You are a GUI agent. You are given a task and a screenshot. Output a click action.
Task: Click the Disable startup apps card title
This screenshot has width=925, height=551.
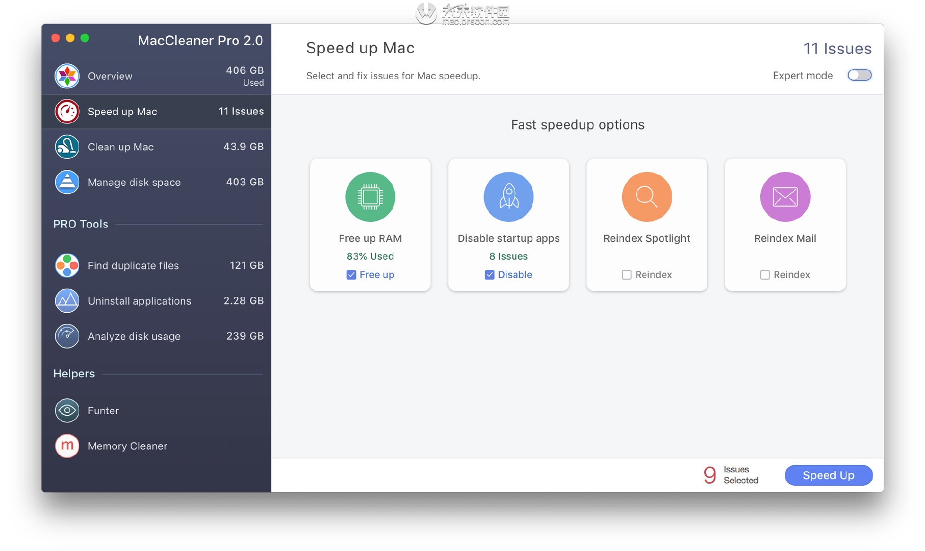pyautogui.click(x=508, y=238)
